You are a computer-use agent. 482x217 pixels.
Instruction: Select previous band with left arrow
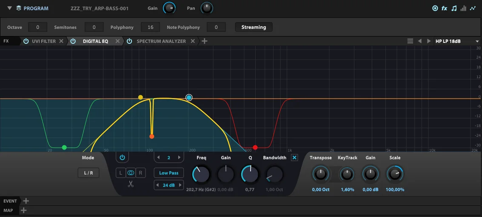(158, 158)
